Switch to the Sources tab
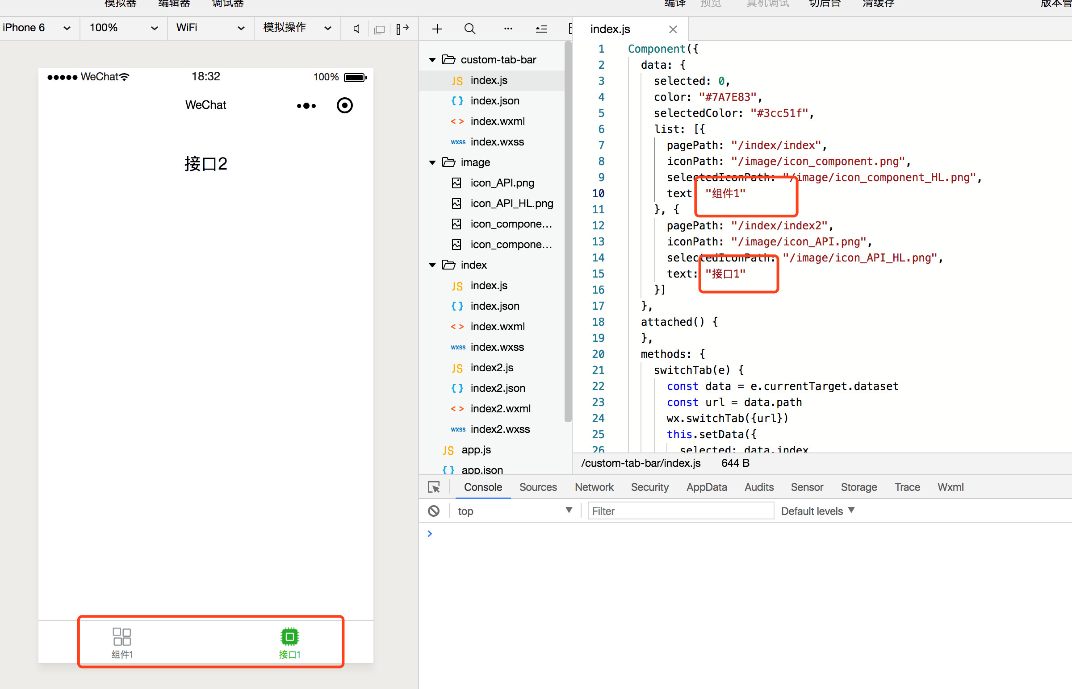Image resolution: width=1072 pixels, height=689 pixels. (x=538, y=487)
